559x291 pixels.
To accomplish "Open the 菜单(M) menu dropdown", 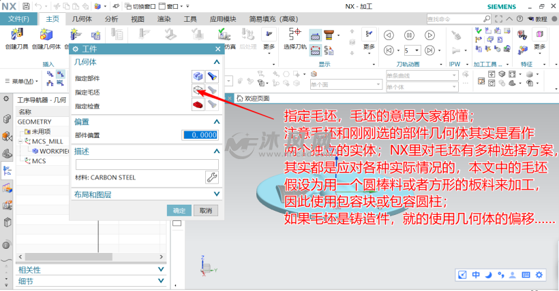I will [21, 81].
